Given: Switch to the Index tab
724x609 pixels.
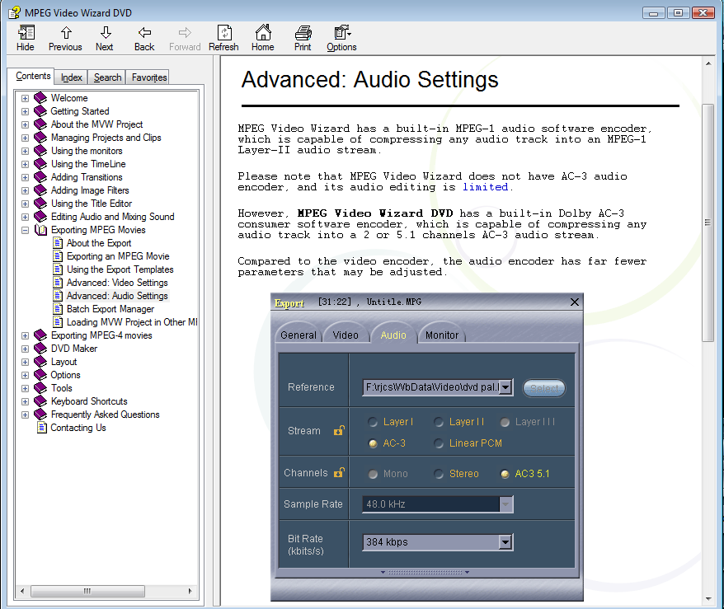Looking at the screenshot, I should pyautogui.click(x=72, y=77).
